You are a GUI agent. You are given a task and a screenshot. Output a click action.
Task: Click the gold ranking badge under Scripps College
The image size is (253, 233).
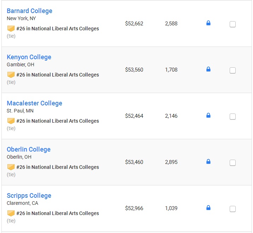[11, 213]
